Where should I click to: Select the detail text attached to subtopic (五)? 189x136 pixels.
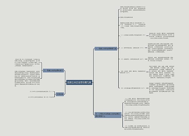[162, 88]
